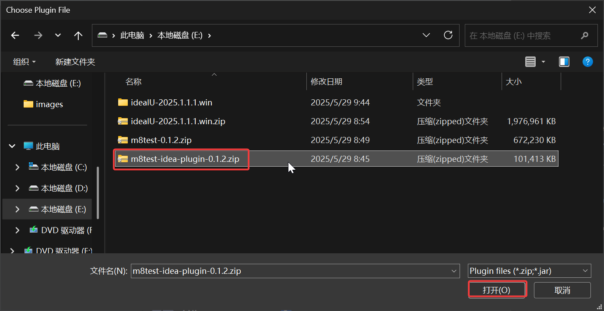Viewport: 604px width, 311px height.
Task: Collapse the 此电脑 tree node
Action: (12, 146)
